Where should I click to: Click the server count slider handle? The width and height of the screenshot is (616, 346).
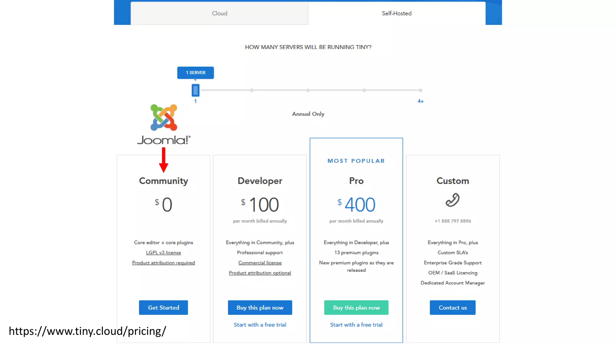(x=196, y=90)
